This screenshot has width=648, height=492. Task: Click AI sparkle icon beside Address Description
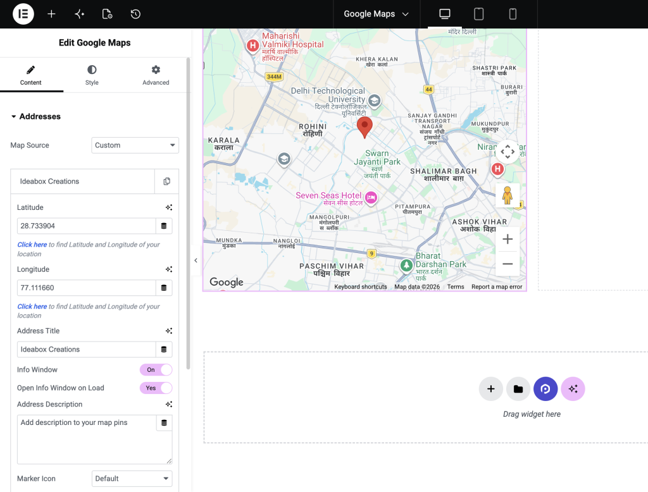[168, 405]
